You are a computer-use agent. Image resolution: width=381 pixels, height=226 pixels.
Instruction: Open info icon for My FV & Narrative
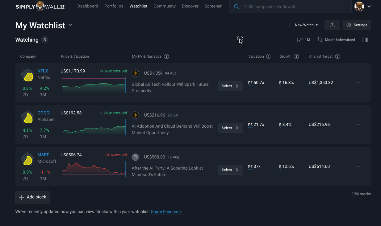tap(166, 56)
